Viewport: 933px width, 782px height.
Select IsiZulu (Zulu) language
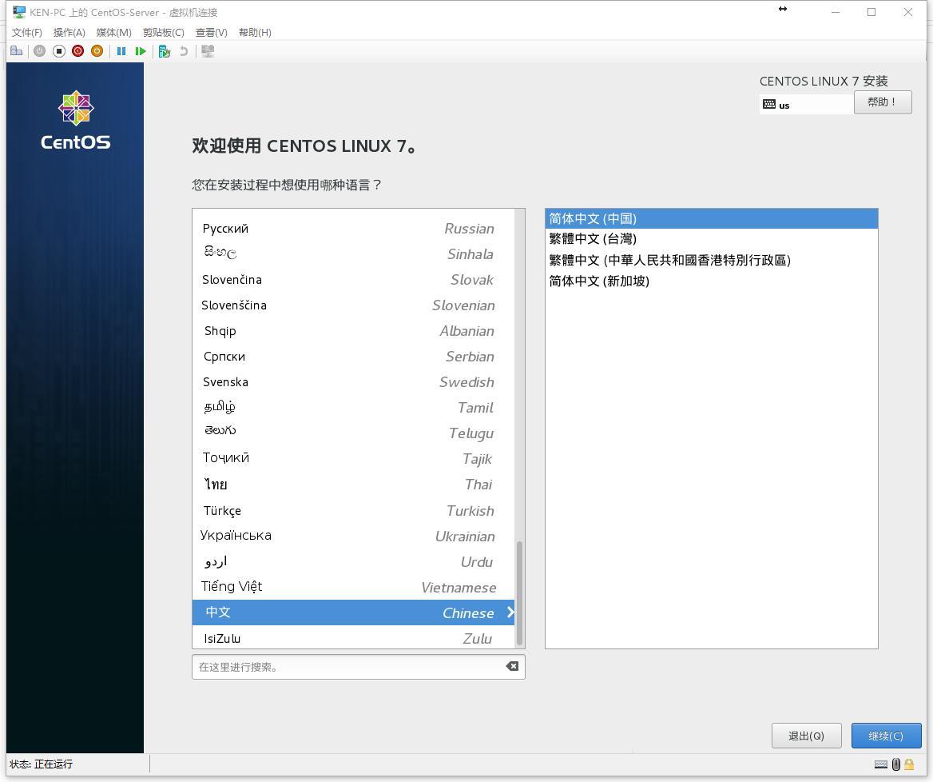(353, 638)
